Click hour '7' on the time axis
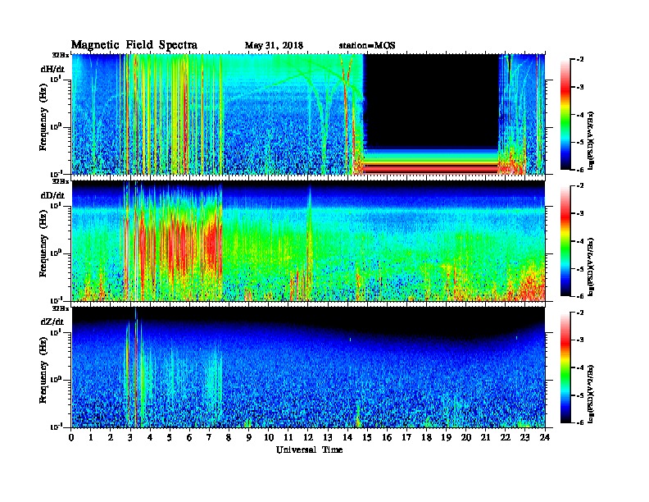Viewport: 649px width, 502px height. coord(210,437)
